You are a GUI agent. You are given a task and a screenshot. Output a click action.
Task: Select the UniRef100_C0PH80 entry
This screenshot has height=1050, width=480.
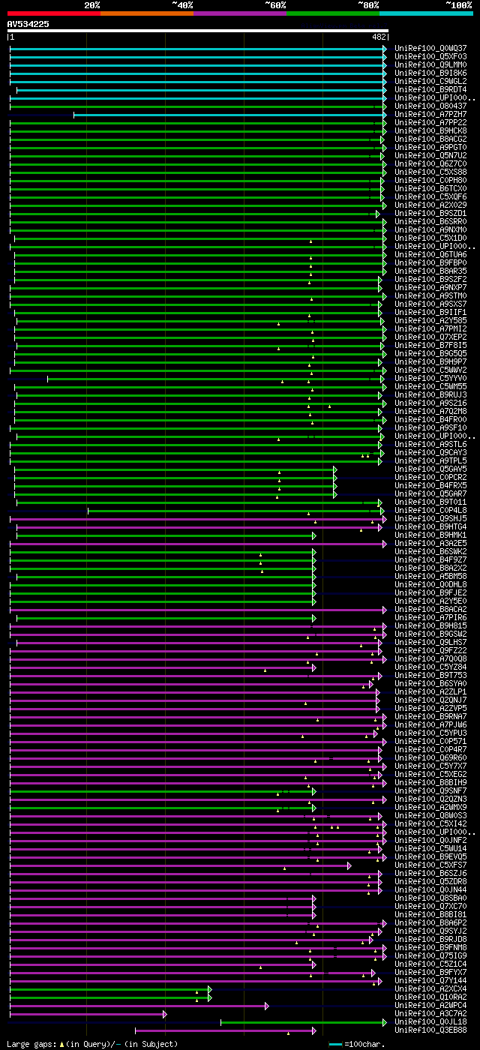pyautogui.click(x=430, y=180)
